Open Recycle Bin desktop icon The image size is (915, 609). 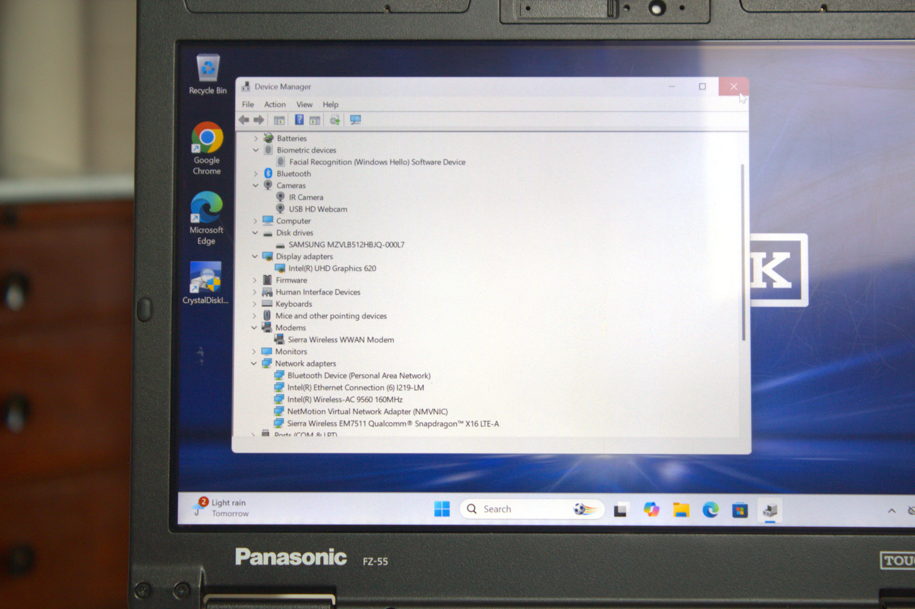208,74
